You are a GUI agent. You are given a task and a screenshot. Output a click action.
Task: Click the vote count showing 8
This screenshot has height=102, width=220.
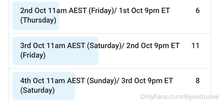pos(198,81)
